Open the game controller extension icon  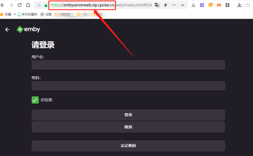tap(219, 5)
